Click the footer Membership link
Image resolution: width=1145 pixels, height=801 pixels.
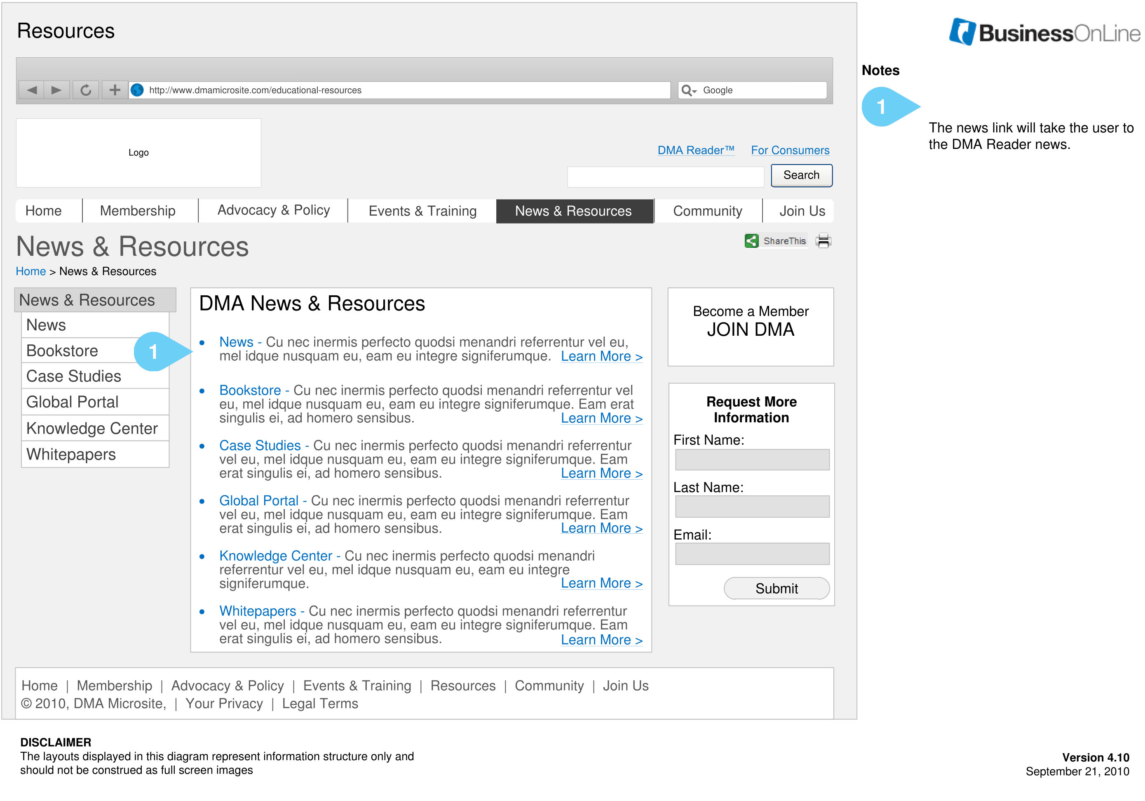click(x=115, y=686)
